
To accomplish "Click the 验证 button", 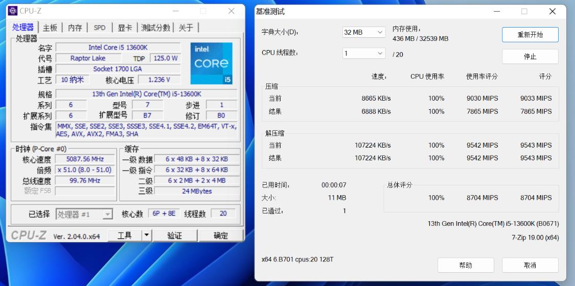I will pyautogui.click(x=175, y=235).
